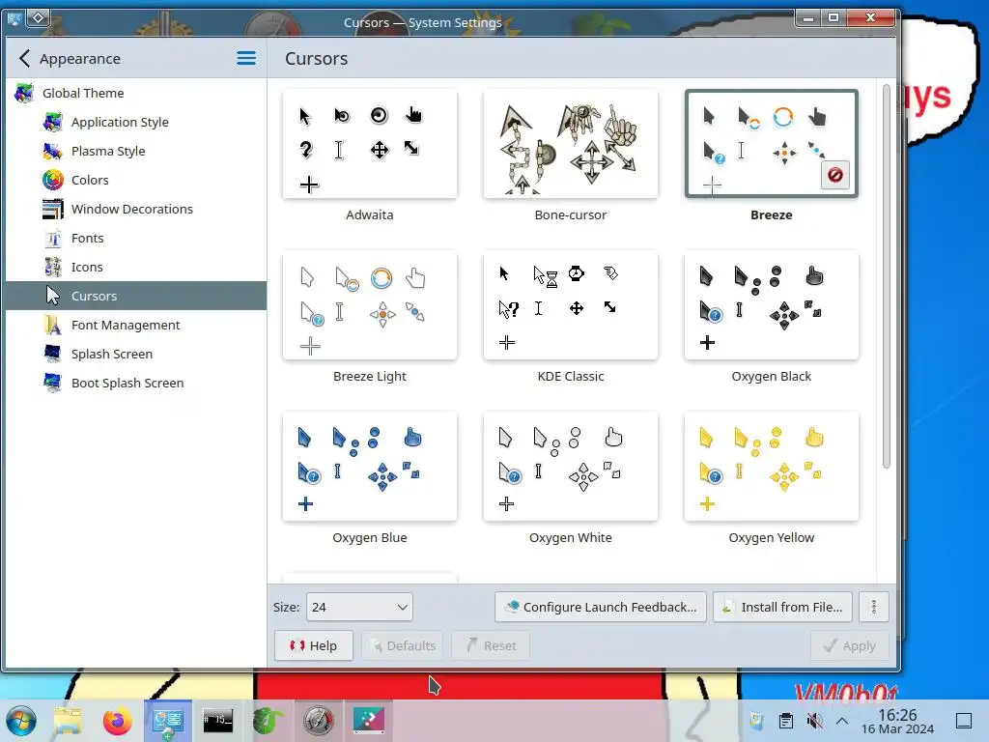The height and width of the screenshot is (742, 989).
Task: Click the Icons sidebar icon
Action: pos(53,267)
